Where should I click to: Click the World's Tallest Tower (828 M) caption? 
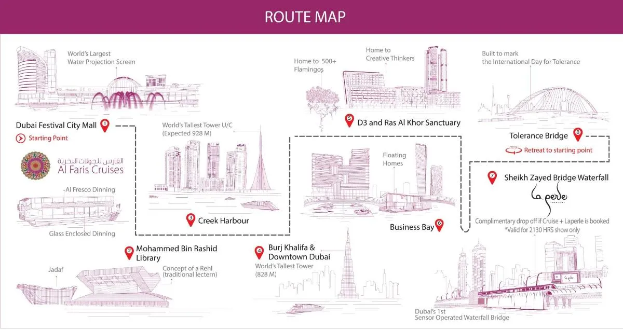pos(284,270)
